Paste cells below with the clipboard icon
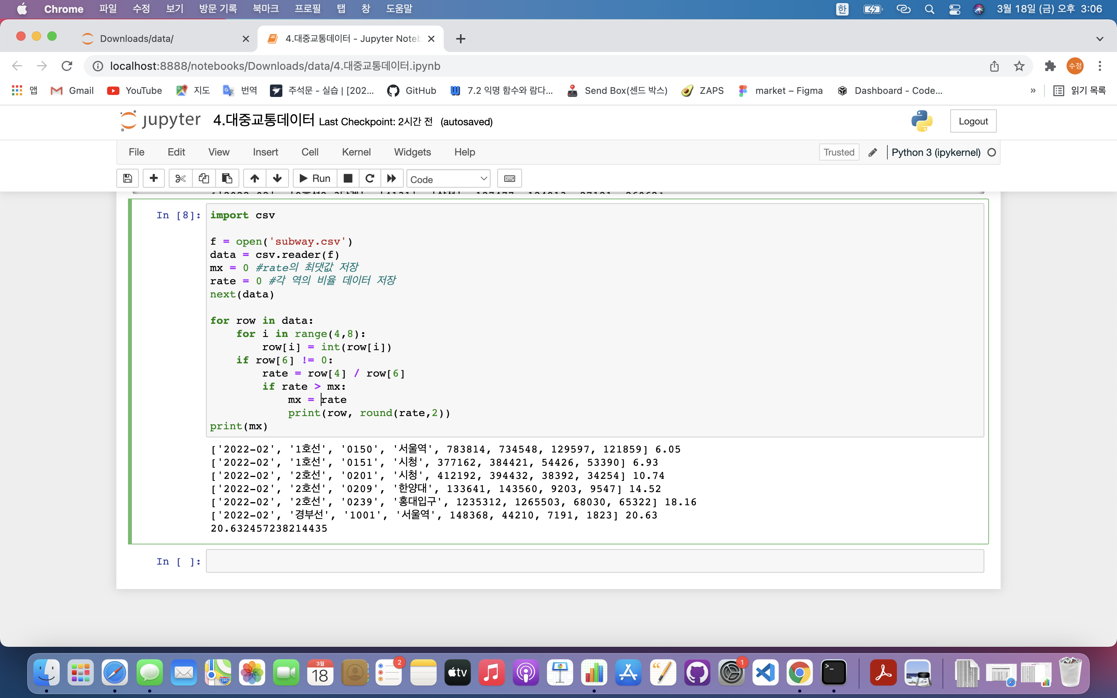Image resolution: width=1117 pixels, height=698 pixels. point(227,178)
